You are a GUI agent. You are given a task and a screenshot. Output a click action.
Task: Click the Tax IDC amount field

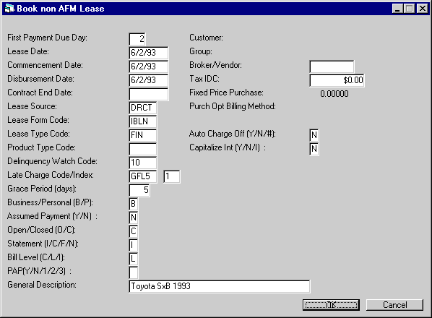point(337,80)
